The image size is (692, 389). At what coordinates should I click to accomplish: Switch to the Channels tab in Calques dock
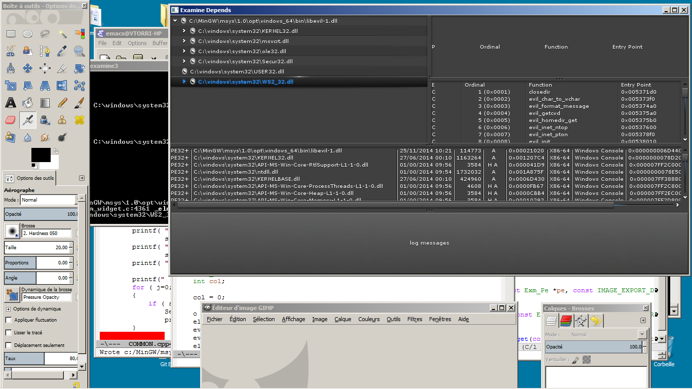click(566, 321)
